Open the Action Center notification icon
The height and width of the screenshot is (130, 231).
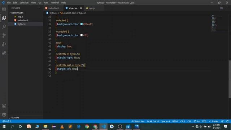225,126
